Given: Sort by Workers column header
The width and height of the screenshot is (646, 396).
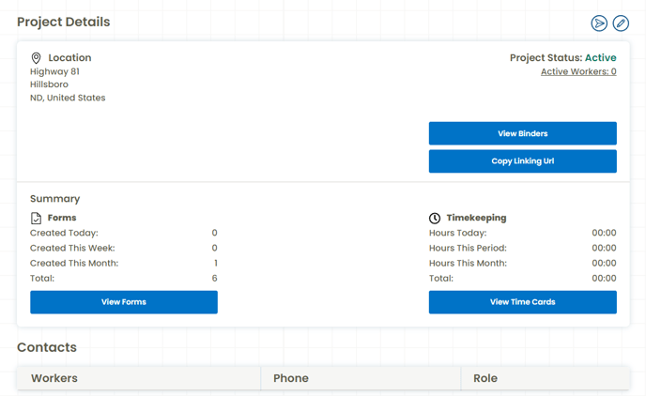Looking at the screenshot, I should 54,378.
